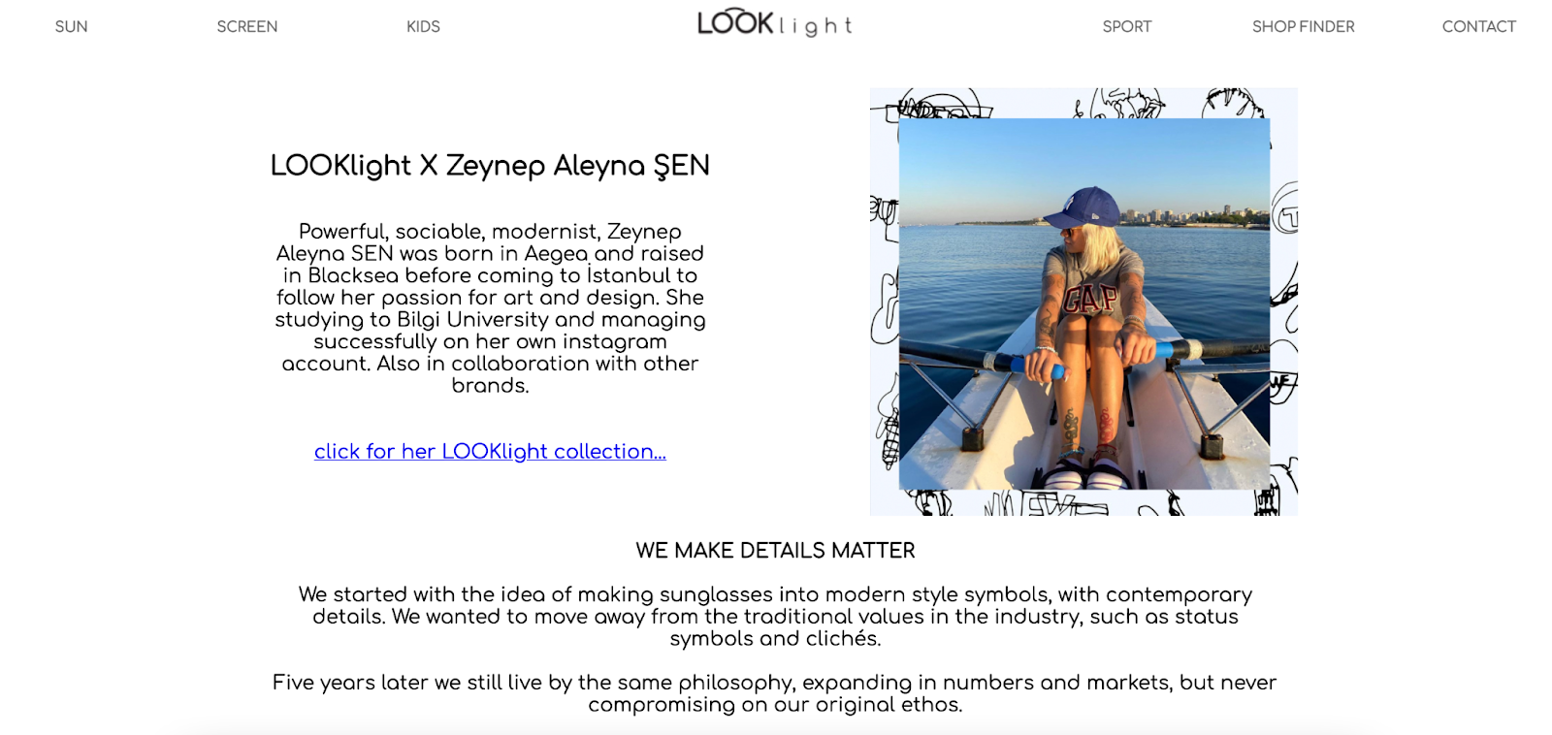Image resolution: width=1552 pixels, height=735 pixels.
Task: Follow the 'click for her LOOKlight collection' link
Action: [x=490, y=452]
